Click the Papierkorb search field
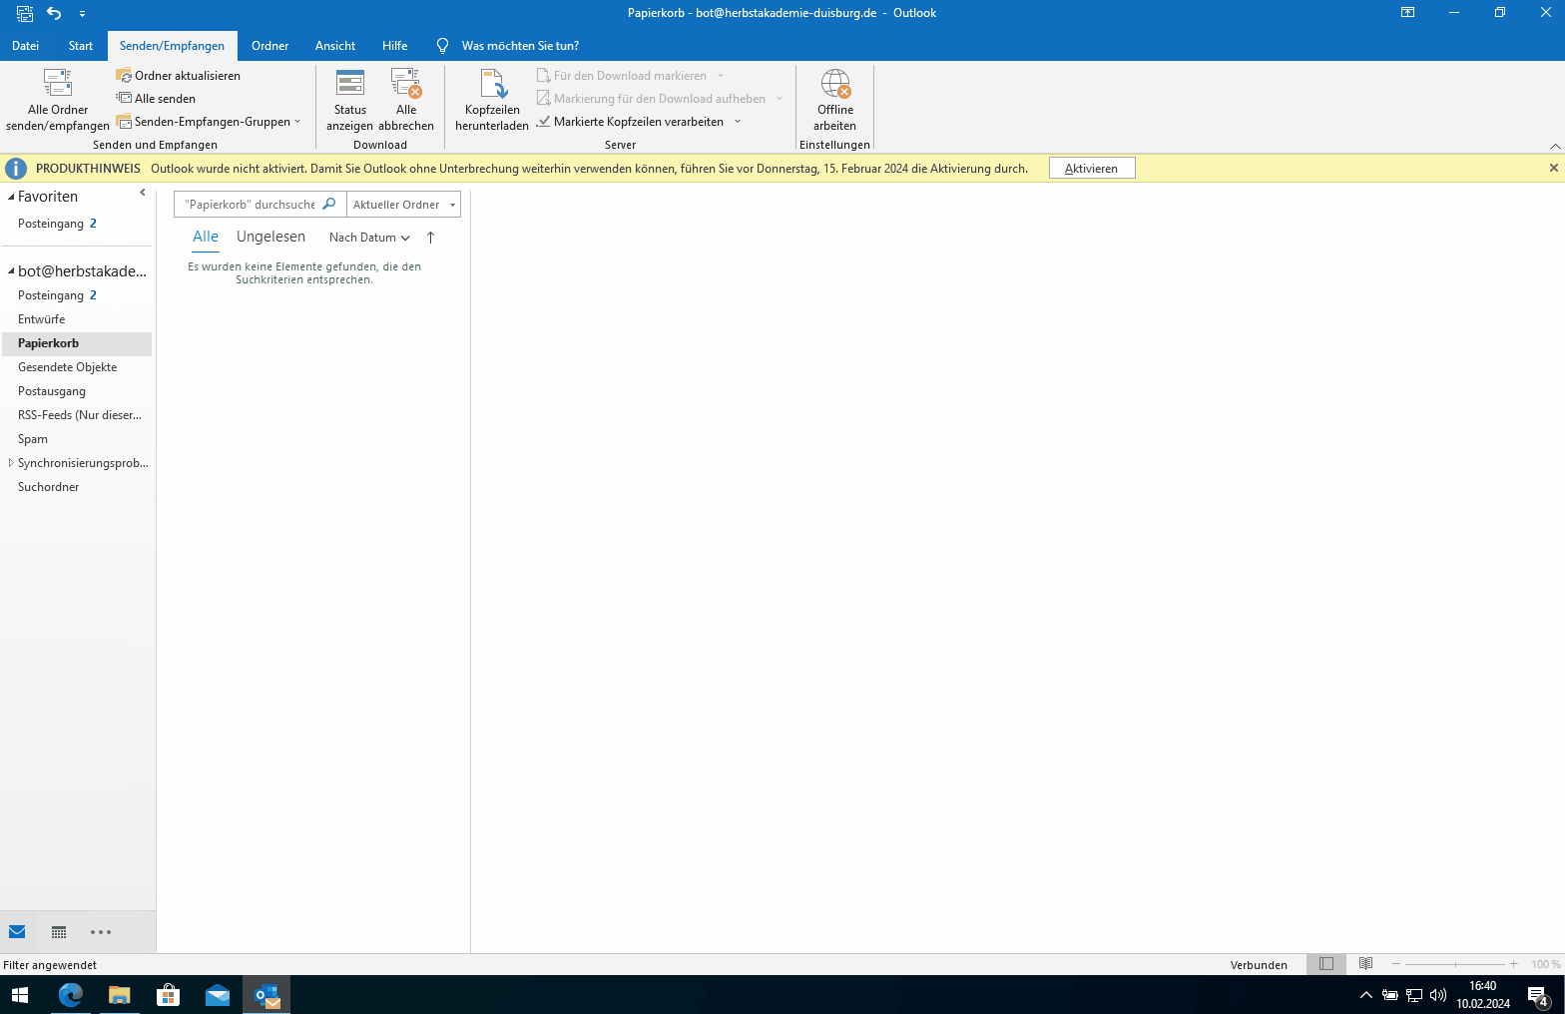Image resolution: width=1565 pixels, height=1014 pixels. pyautogui.click(x=248, y=205)
